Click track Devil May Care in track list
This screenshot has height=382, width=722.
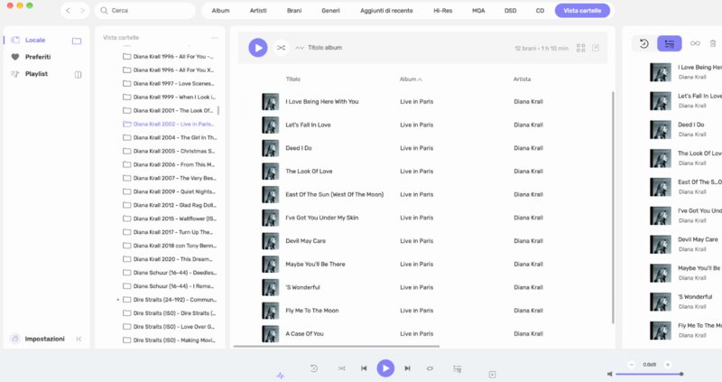coord(305,241)
